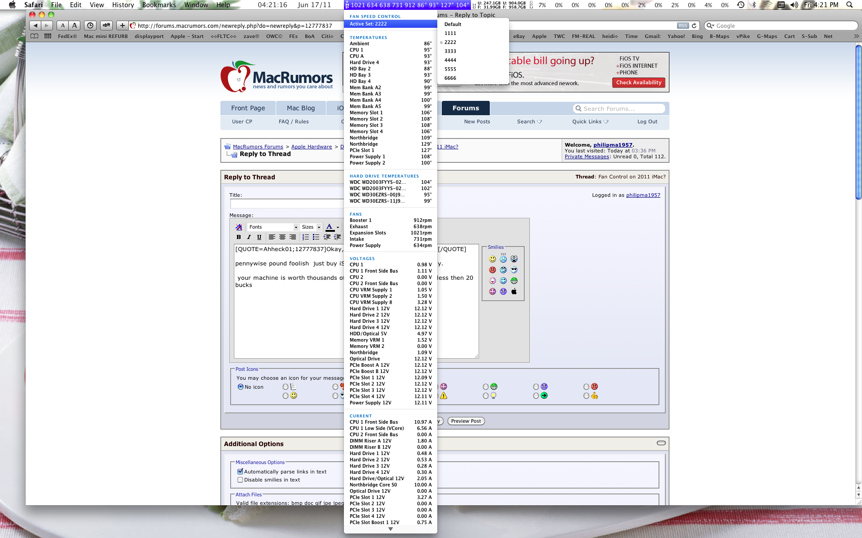862x538 pixels.
Task: Insert the green big grin smiley
Action: tap(514, 281)
